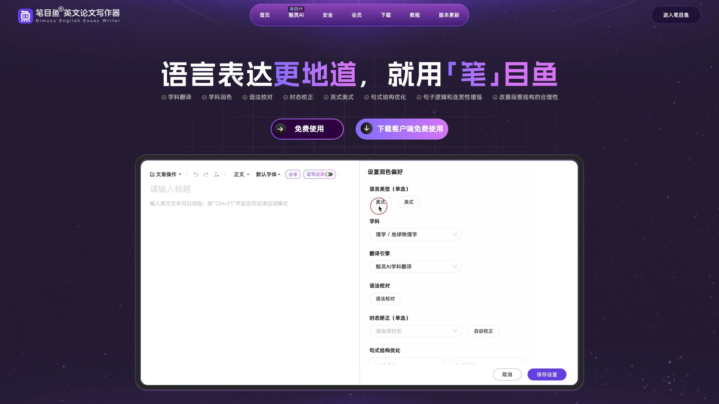Select the 美式 language type option
Image resolution: width=719 pixels, height=404 pixels.
click(x=380, y=202)
